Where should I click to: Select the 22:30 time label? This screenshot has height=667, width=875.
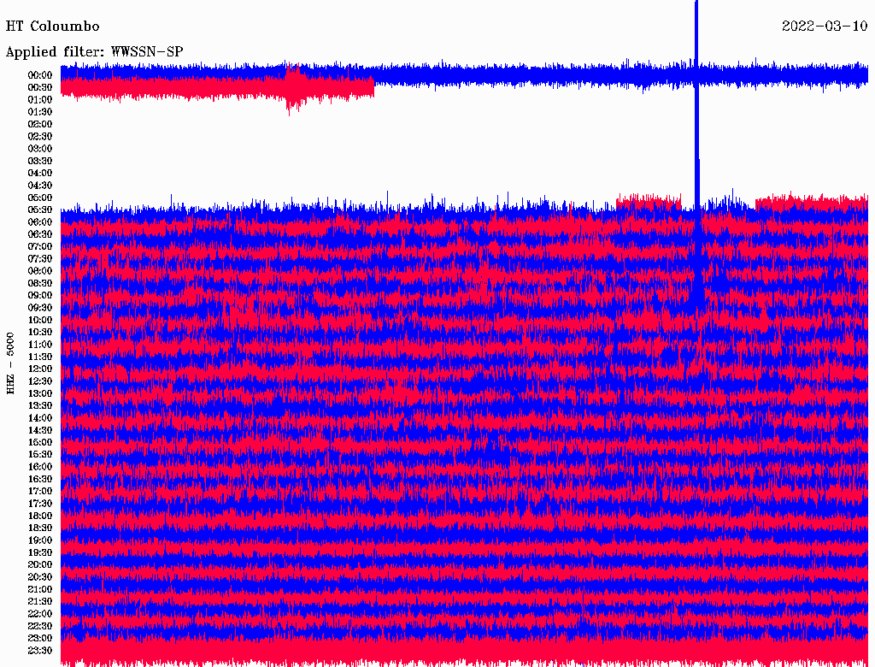click(x=40, y=626)
